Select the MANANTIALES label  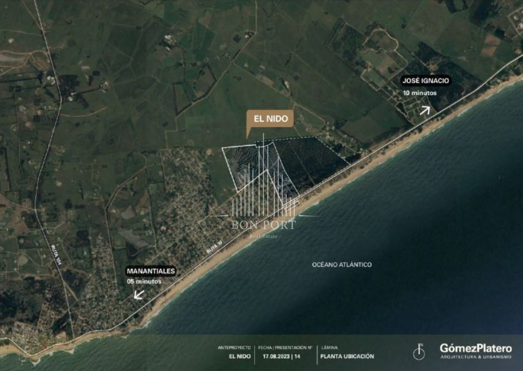151,271
